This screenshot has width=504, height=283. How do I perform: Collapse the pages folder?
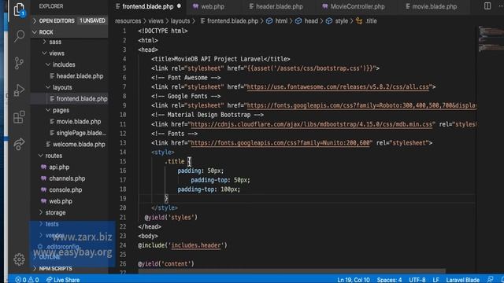(61, 110)
